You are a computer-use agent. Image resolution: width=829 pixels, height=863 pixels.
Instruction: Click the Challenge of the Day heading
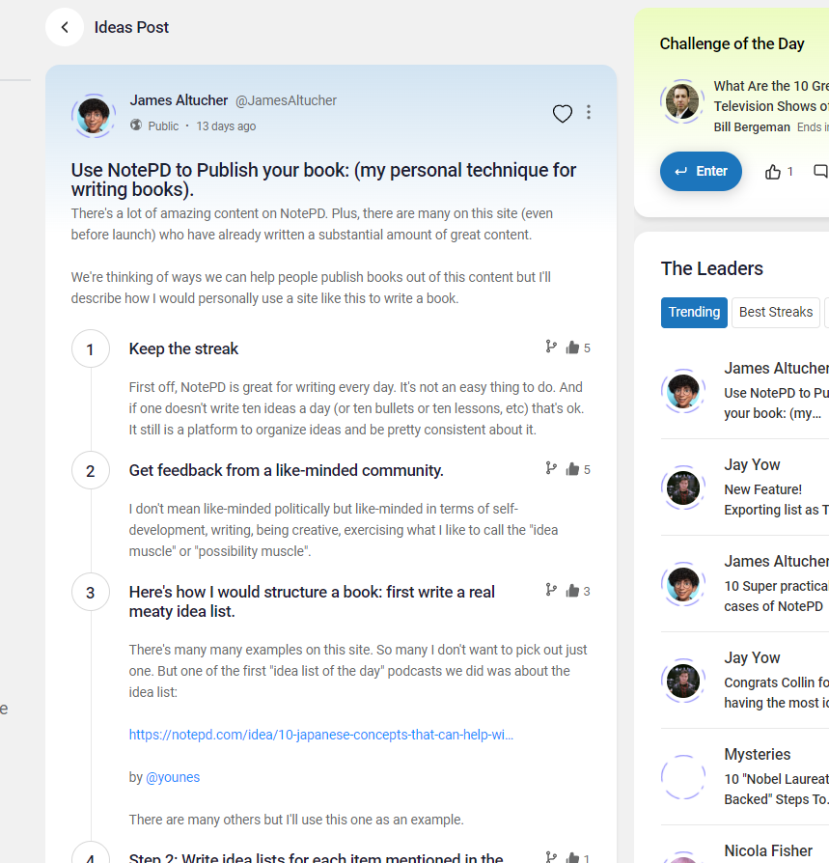pyautogui.click(x=732, y=43)
